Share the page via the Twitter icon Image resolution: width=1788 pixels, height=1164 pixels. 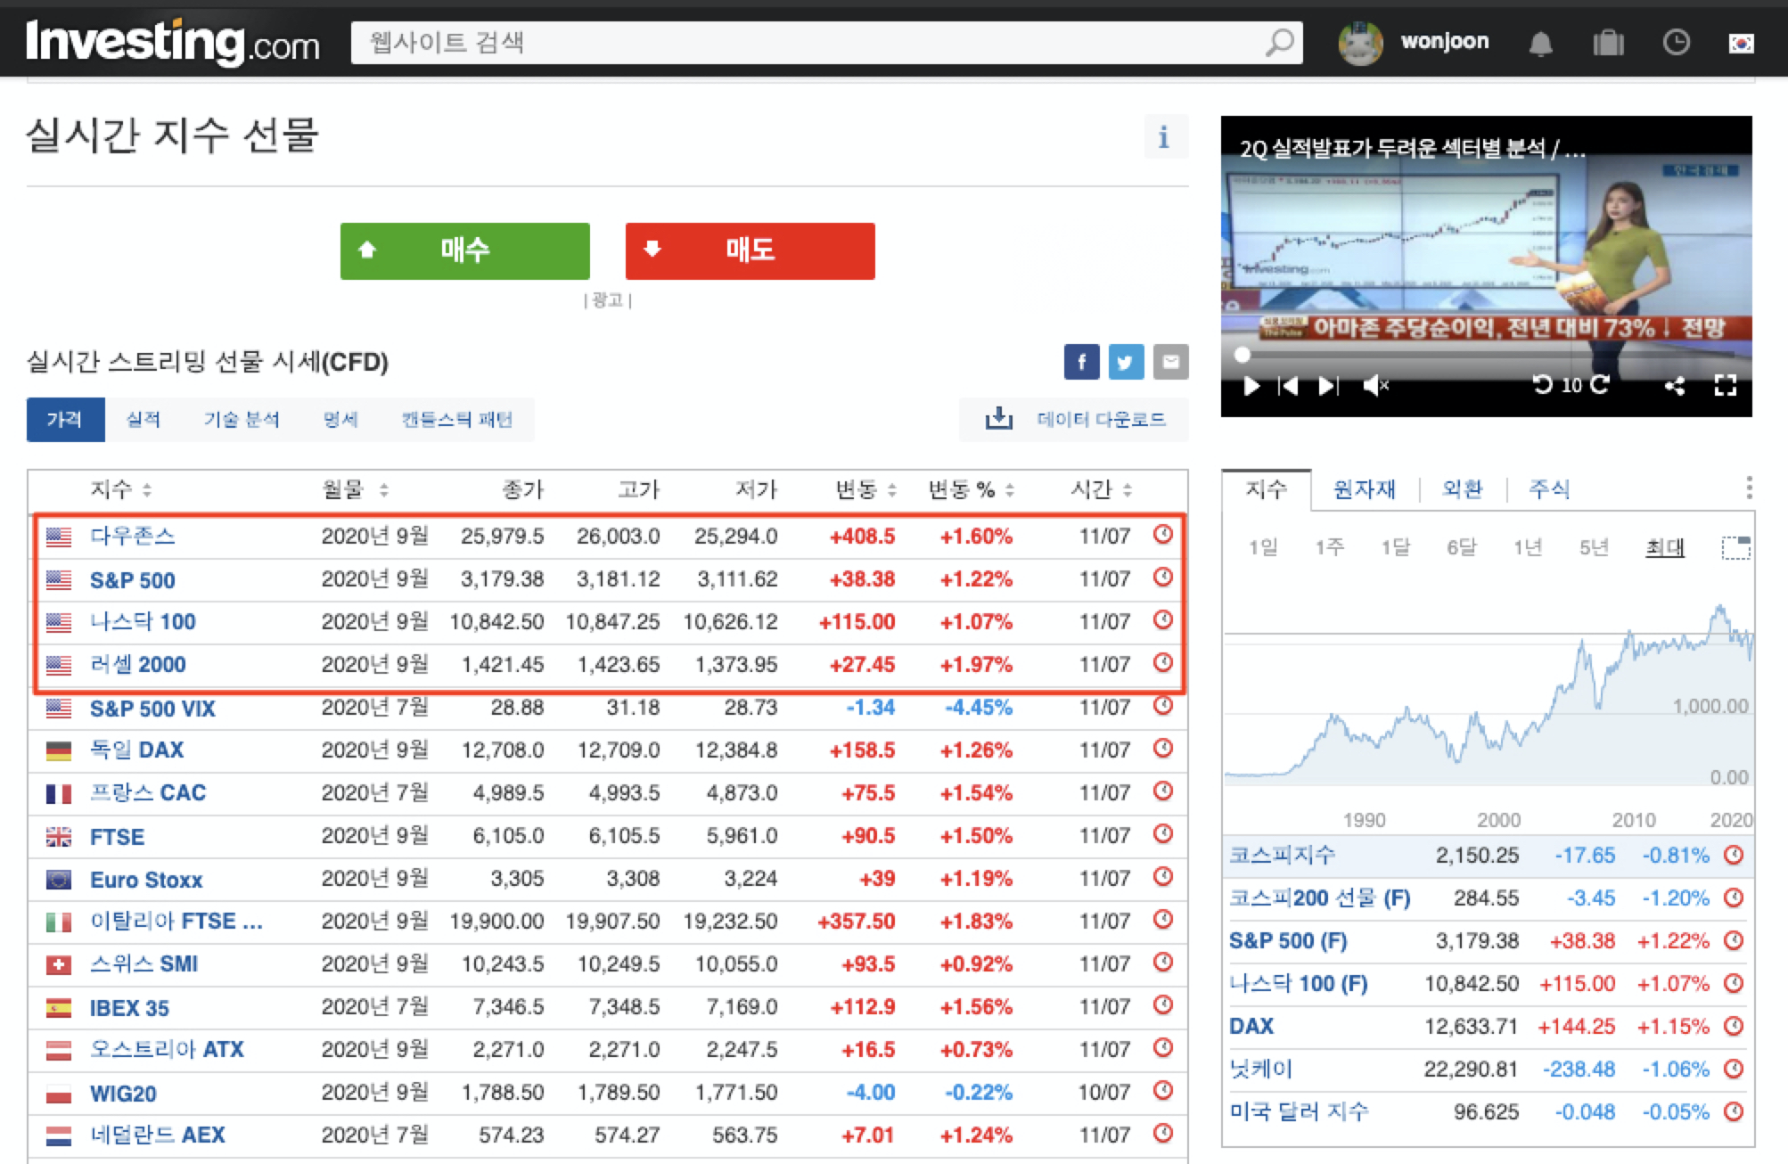point(1125,362)
